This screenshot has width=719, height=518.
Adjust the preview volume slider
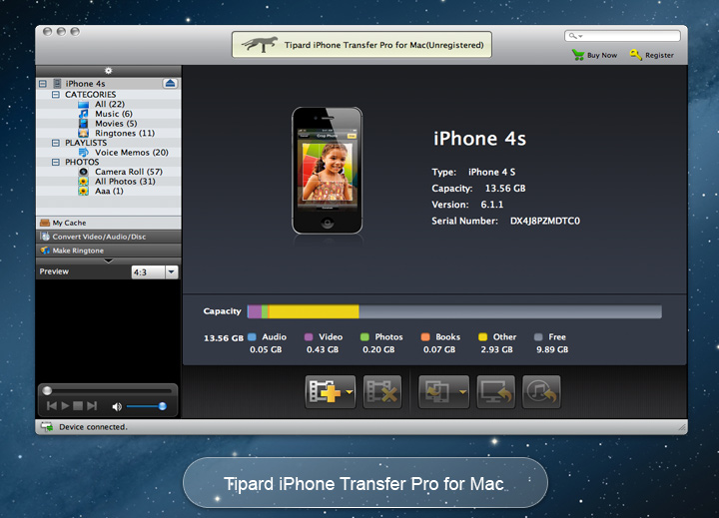coord(147,406)
